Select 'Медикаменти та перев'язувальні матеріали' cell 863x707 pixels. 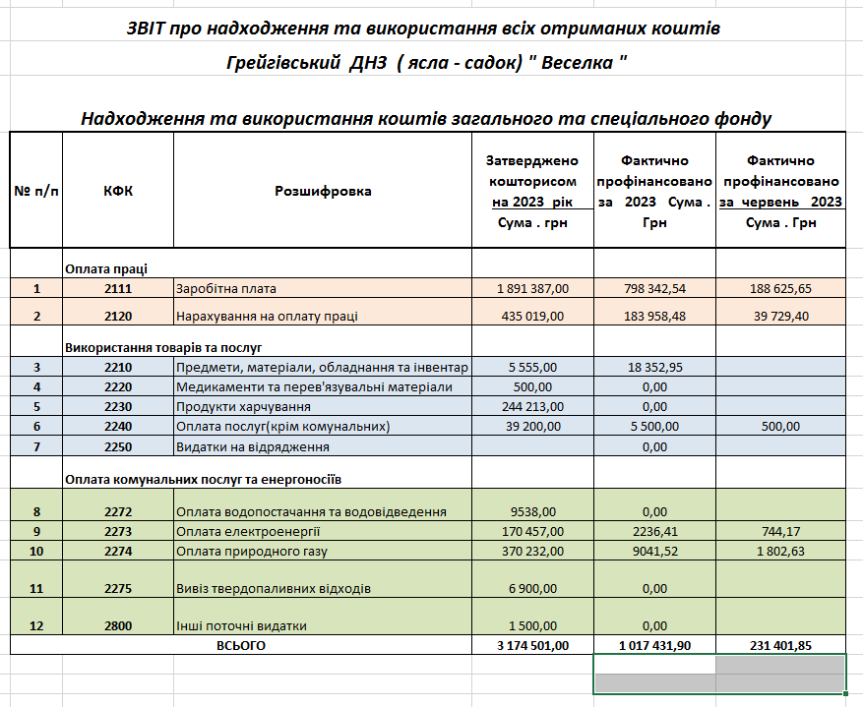tap(323, 386)
